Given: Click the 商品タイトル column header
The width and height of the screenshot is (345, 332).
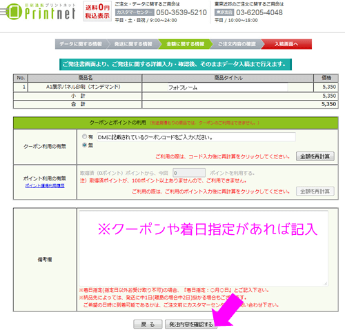Looking at the screenshot, I should (228, 78).
